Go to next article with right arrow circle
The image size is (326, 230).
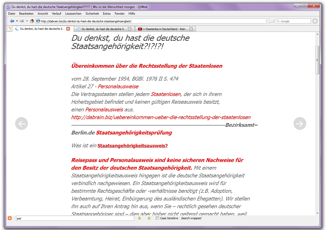click(300, 123)
